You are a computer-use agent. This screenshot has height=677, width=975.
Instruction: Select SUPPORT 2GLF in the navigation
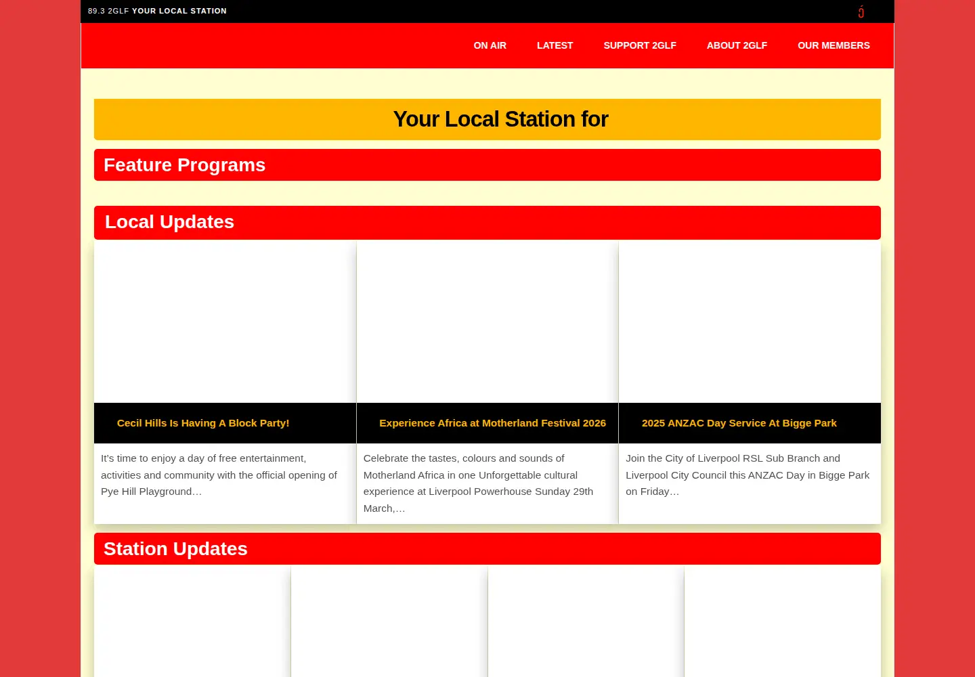coord(640,45)
